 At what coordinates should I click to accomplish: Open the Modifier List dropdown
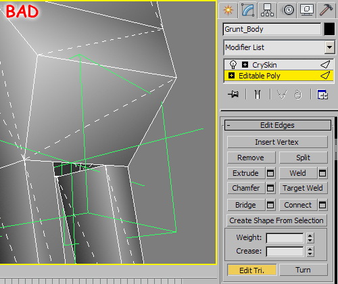329,47
